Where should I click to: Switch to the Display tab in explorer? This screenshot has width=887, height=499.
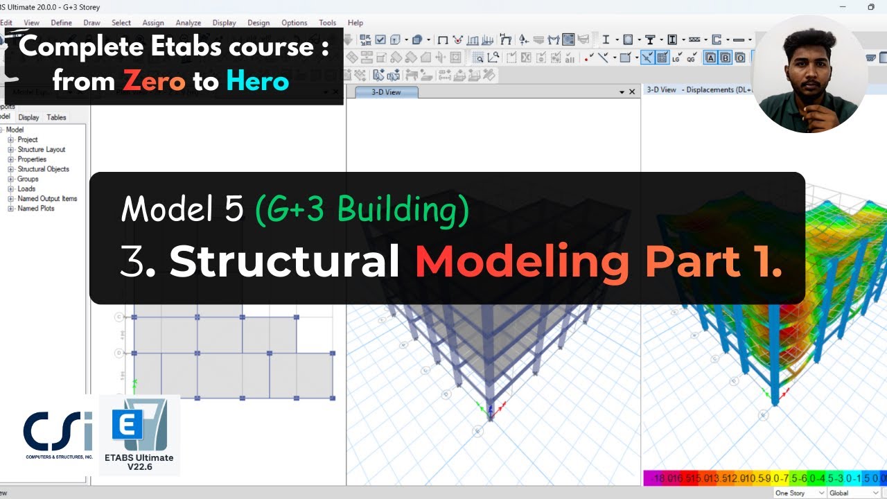[28, 117]
